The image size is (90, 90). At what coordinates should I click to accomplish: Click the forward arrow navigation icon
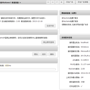(53, 2)
